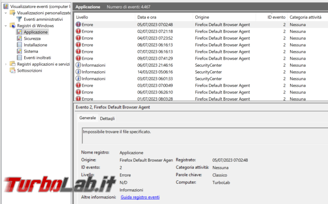Click Nome registro value Applicazione
The height and width of the screenshot is (204, 328).
(x=131, y=152)
